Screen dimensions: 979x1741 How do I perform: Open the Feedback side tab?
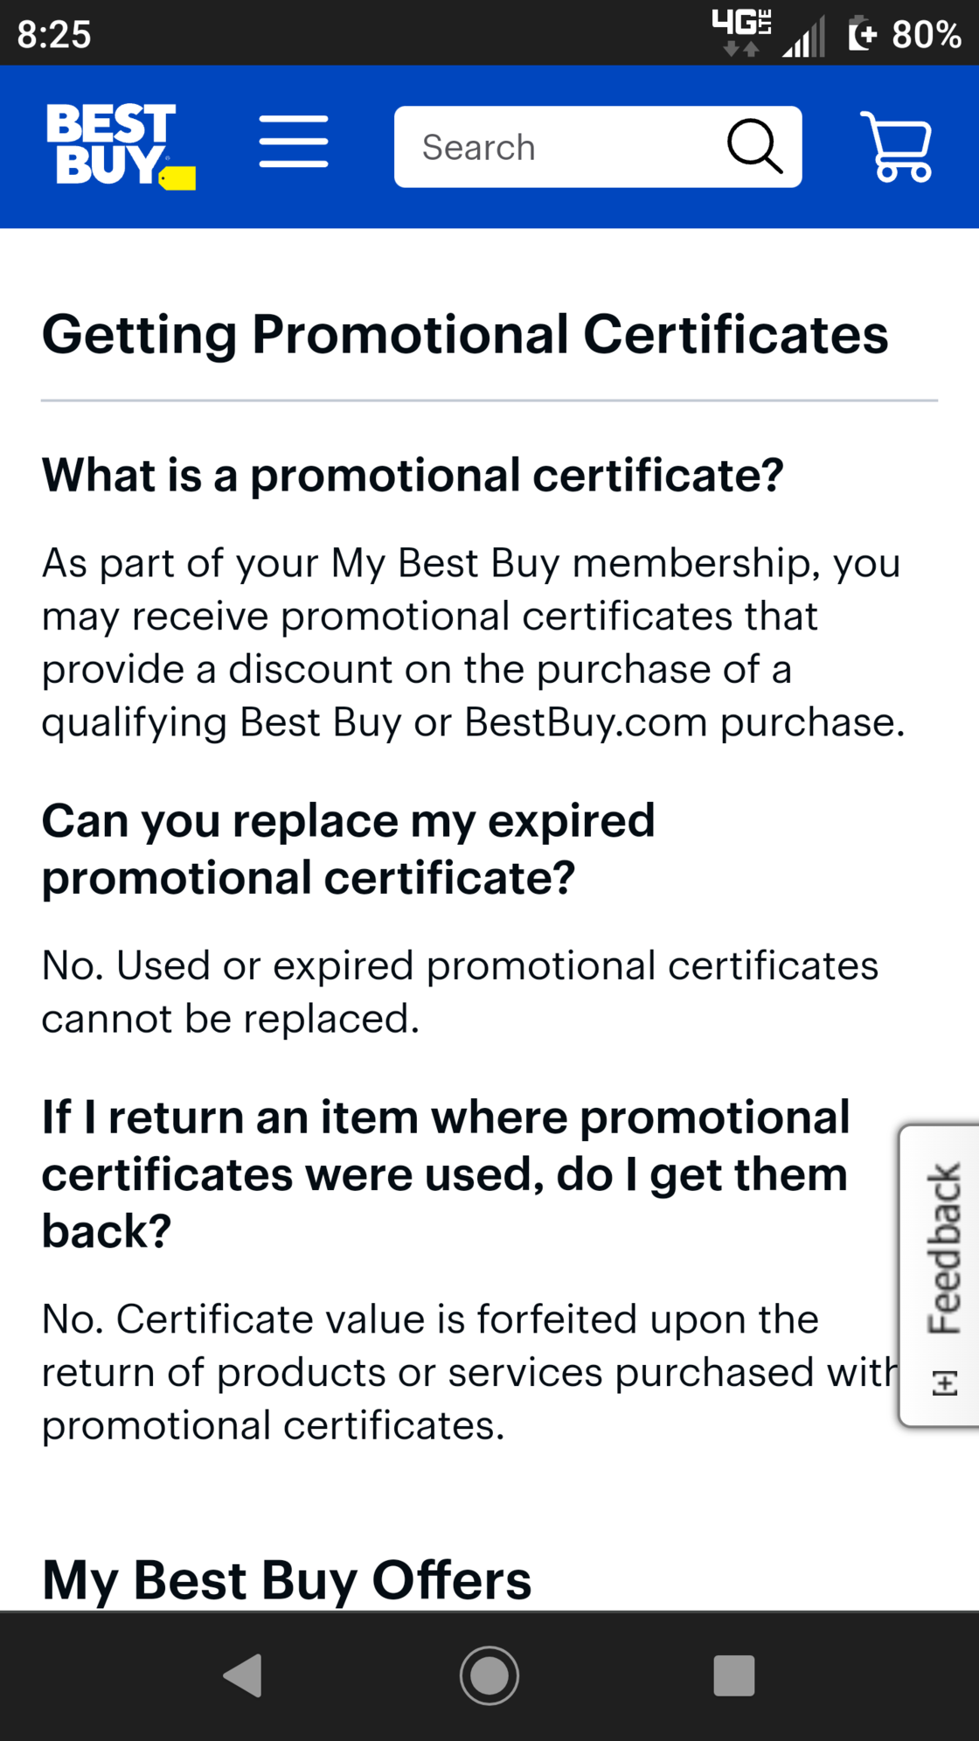click(940, 1276)
